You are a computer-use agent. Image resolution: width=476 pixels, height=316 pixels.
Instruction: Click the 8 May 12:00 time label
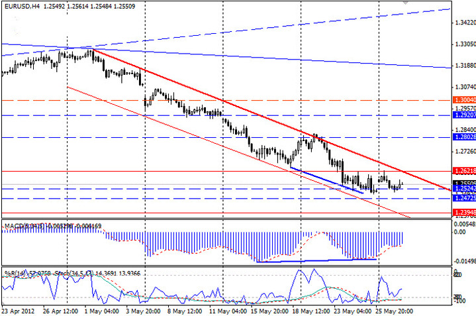[185, 310]
